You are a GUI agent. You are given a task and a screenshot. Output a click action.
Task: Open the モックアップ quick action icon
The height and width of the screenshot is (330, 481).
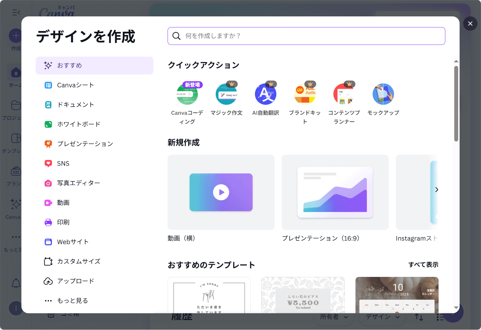click(383, 94)
